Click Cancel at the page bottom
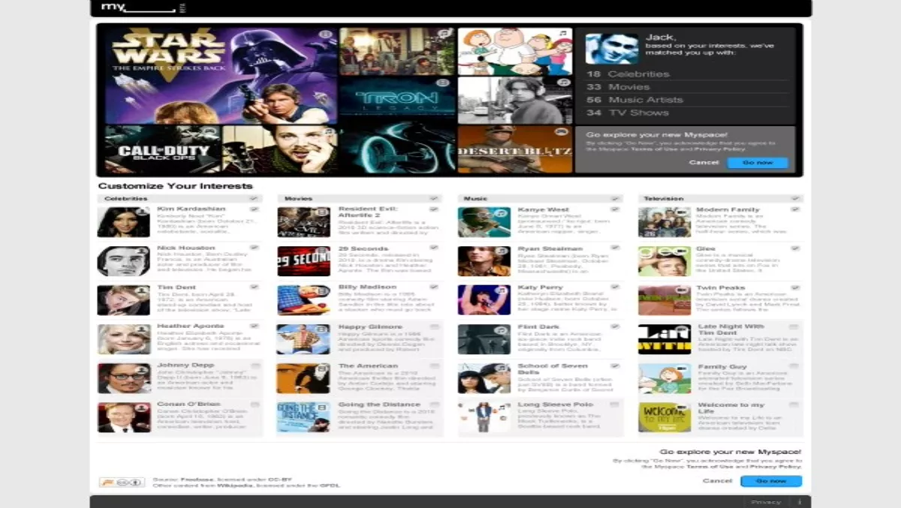Image resolution: width=901 pixels, height=508 pixels. [717, 481]
